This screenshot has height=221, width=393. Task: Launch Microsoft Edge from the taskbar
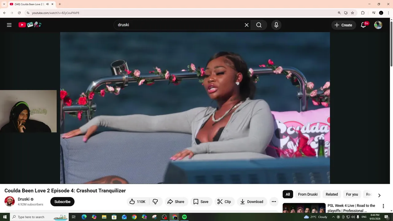coord(84,217)
